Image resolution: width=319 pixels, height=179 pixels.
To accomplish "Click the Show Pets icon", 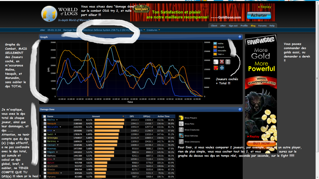I will pos(181,124).
